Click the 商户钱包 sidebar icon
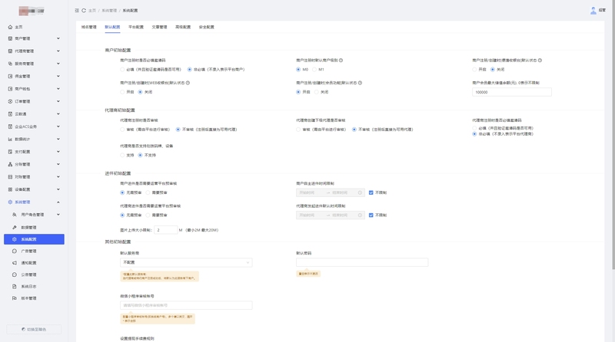The image size is (615, 342). click(x=10, y=89)
